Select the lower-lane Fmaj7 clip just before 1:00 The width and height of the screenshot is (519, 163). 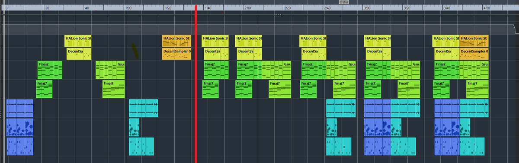(x=113, y=89)
